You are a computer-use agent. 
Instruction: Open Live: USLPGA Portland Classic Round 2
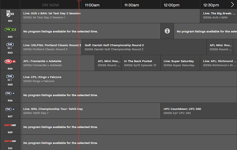tap(51, 47)
